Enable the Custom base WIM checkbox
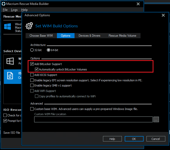The image size is (170, 150). click(32, 109)
